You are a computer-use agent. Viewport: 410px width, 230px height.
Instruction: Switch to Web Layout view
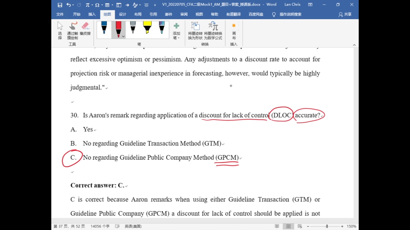pos(300,227)
